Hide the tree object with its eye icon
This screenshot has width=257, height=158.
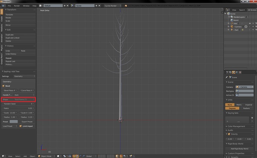[250, 23]
